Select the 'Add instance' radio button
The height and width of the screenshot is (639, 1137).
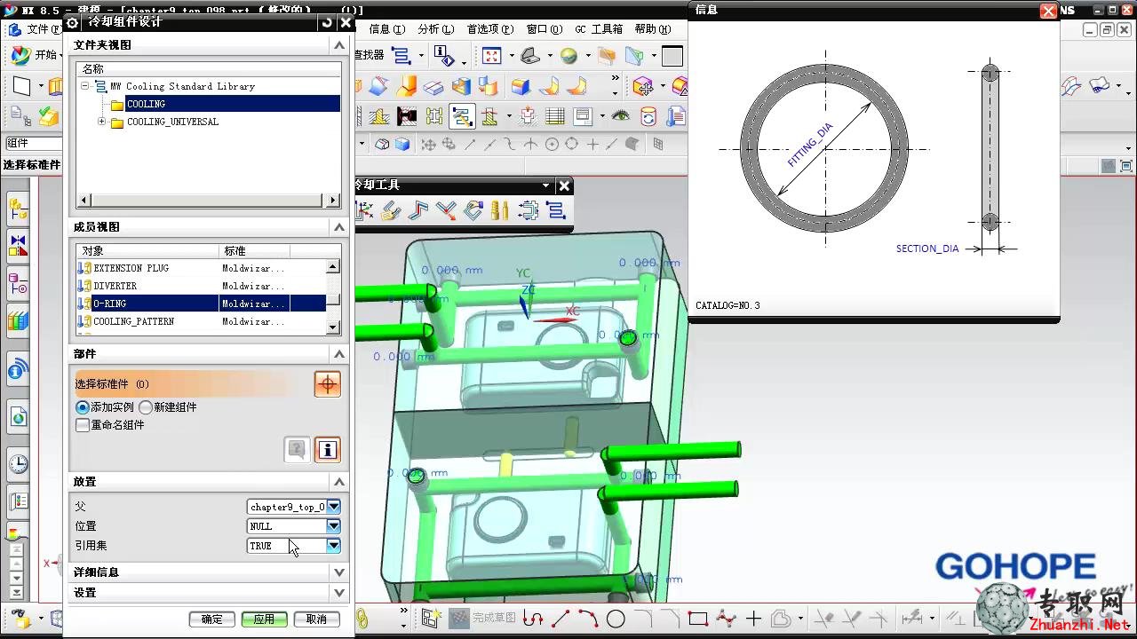[x=83, y=407]
